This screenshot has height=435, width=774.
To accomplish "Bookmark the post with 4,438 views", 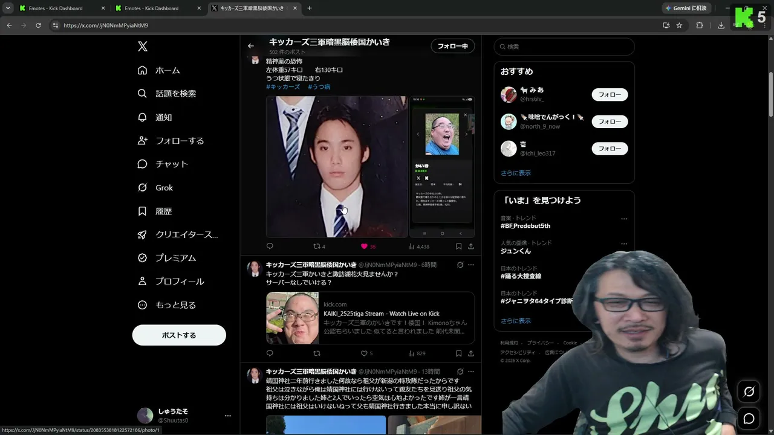I will 459,246.
